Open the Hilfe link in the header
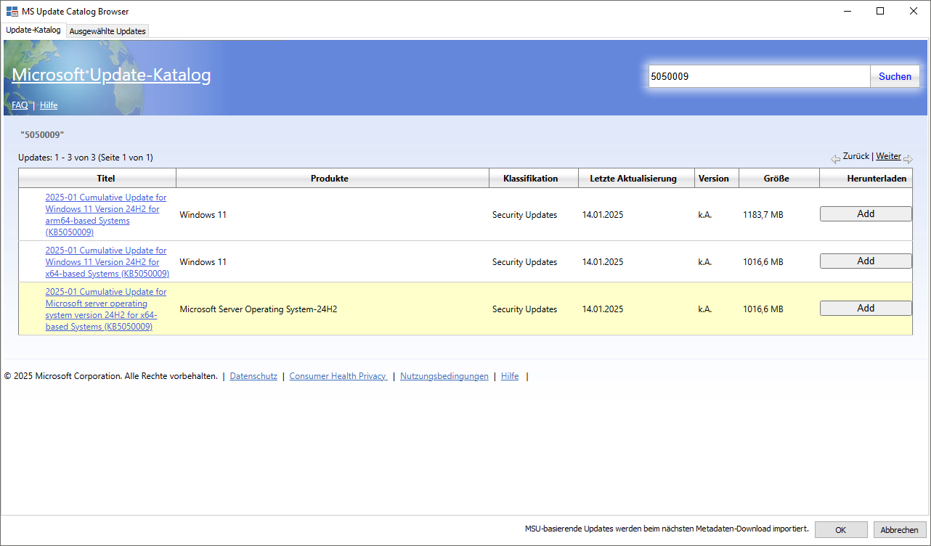The image size is (931, 546). click(49, 105)
